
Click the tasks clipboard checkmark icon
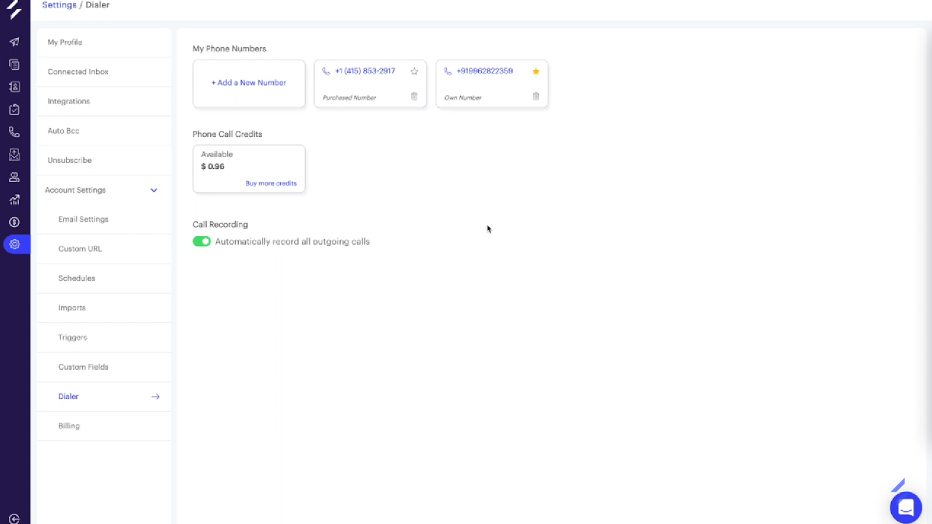15,109
